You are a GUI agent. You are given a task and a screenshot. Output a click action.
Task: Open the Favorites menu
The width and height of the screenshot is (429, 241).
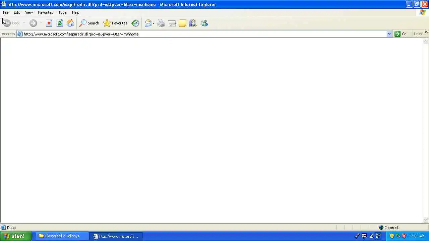[x=45, y=12]
